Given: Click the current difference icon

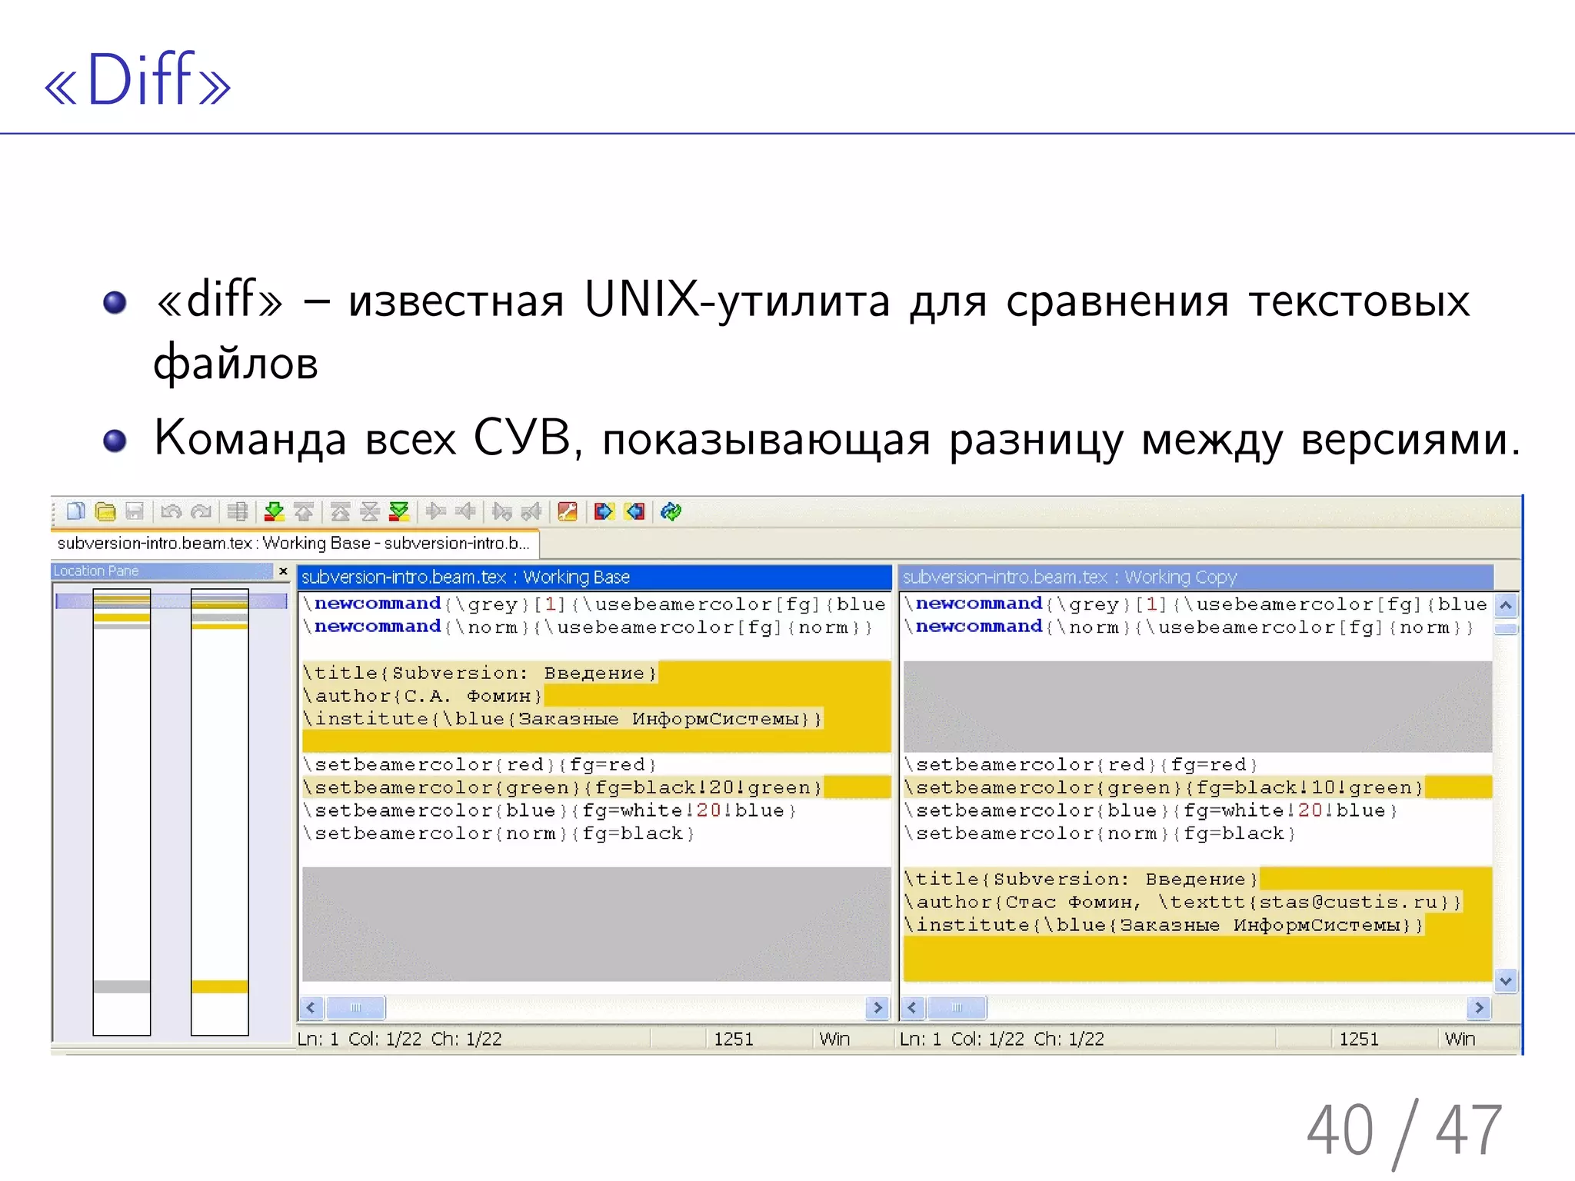Looking at the screenshot, I should pos(370,511).
